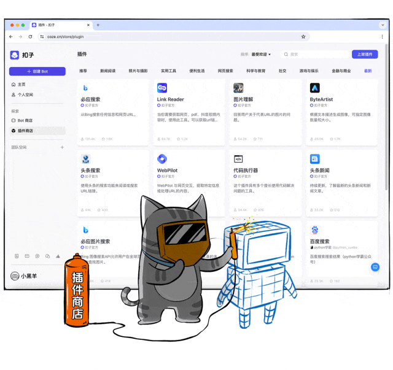Open the 必应搜索 plugin title
Image resolution: width=393 pixels, height=370 pixels.
click(90, 99)
